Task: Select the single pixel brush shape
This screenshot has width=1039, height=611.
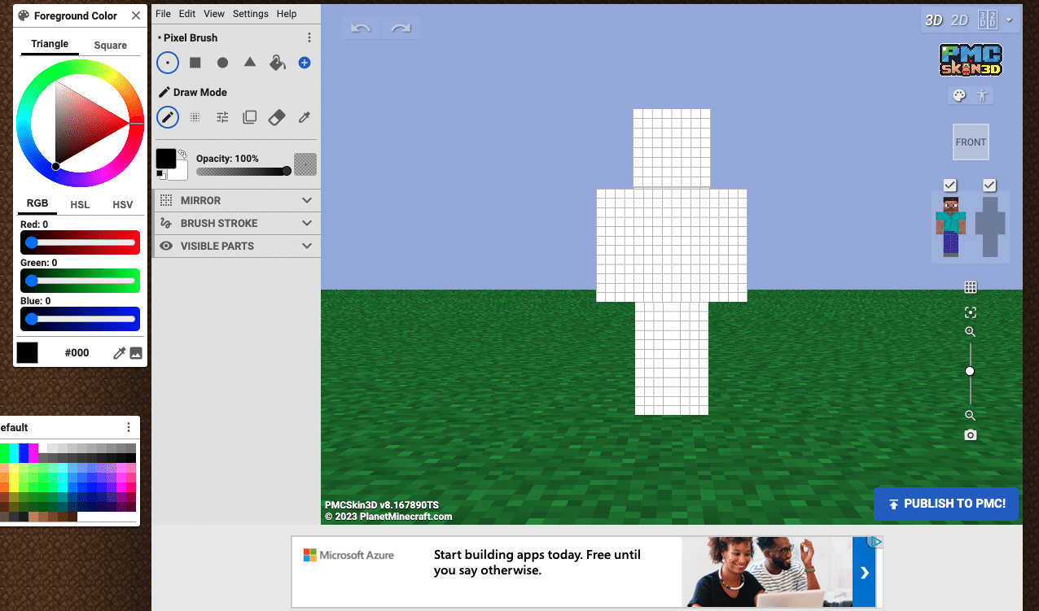Action: tap(168, 63)
